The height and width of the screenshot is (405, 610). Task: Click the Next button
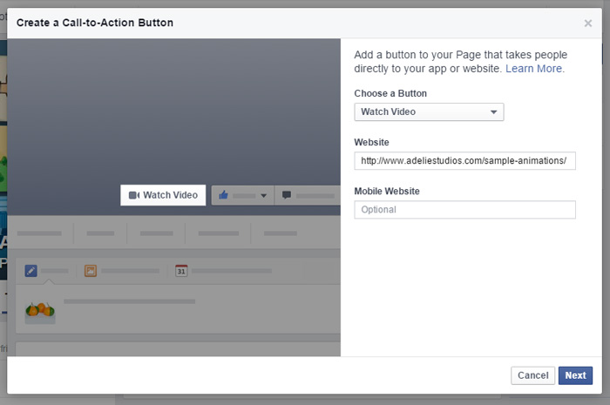(x=575, y=375)
